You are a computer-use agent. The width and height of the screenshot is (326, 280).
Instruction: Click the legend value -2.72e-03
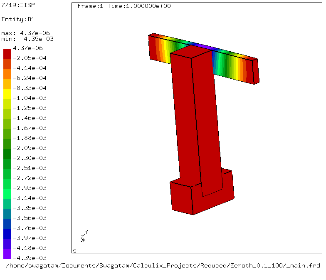(30, 178)
